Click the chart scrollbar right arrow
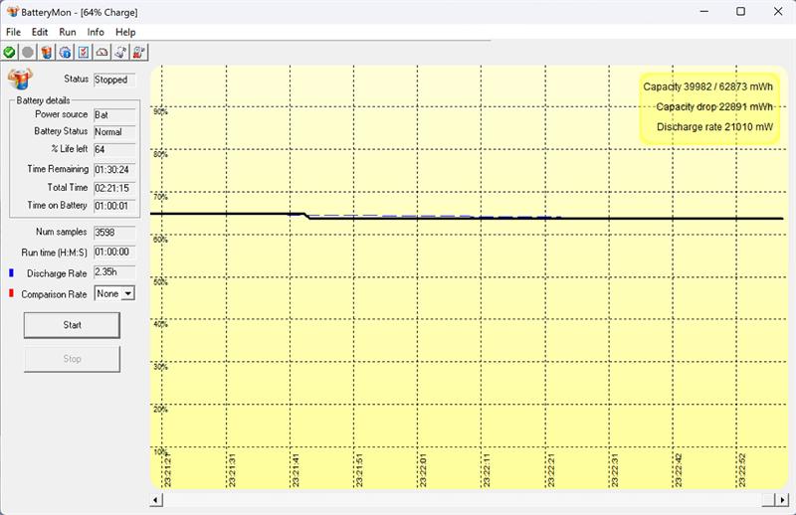This screenshot has height=515, width=796. click(x=782, y=500)
